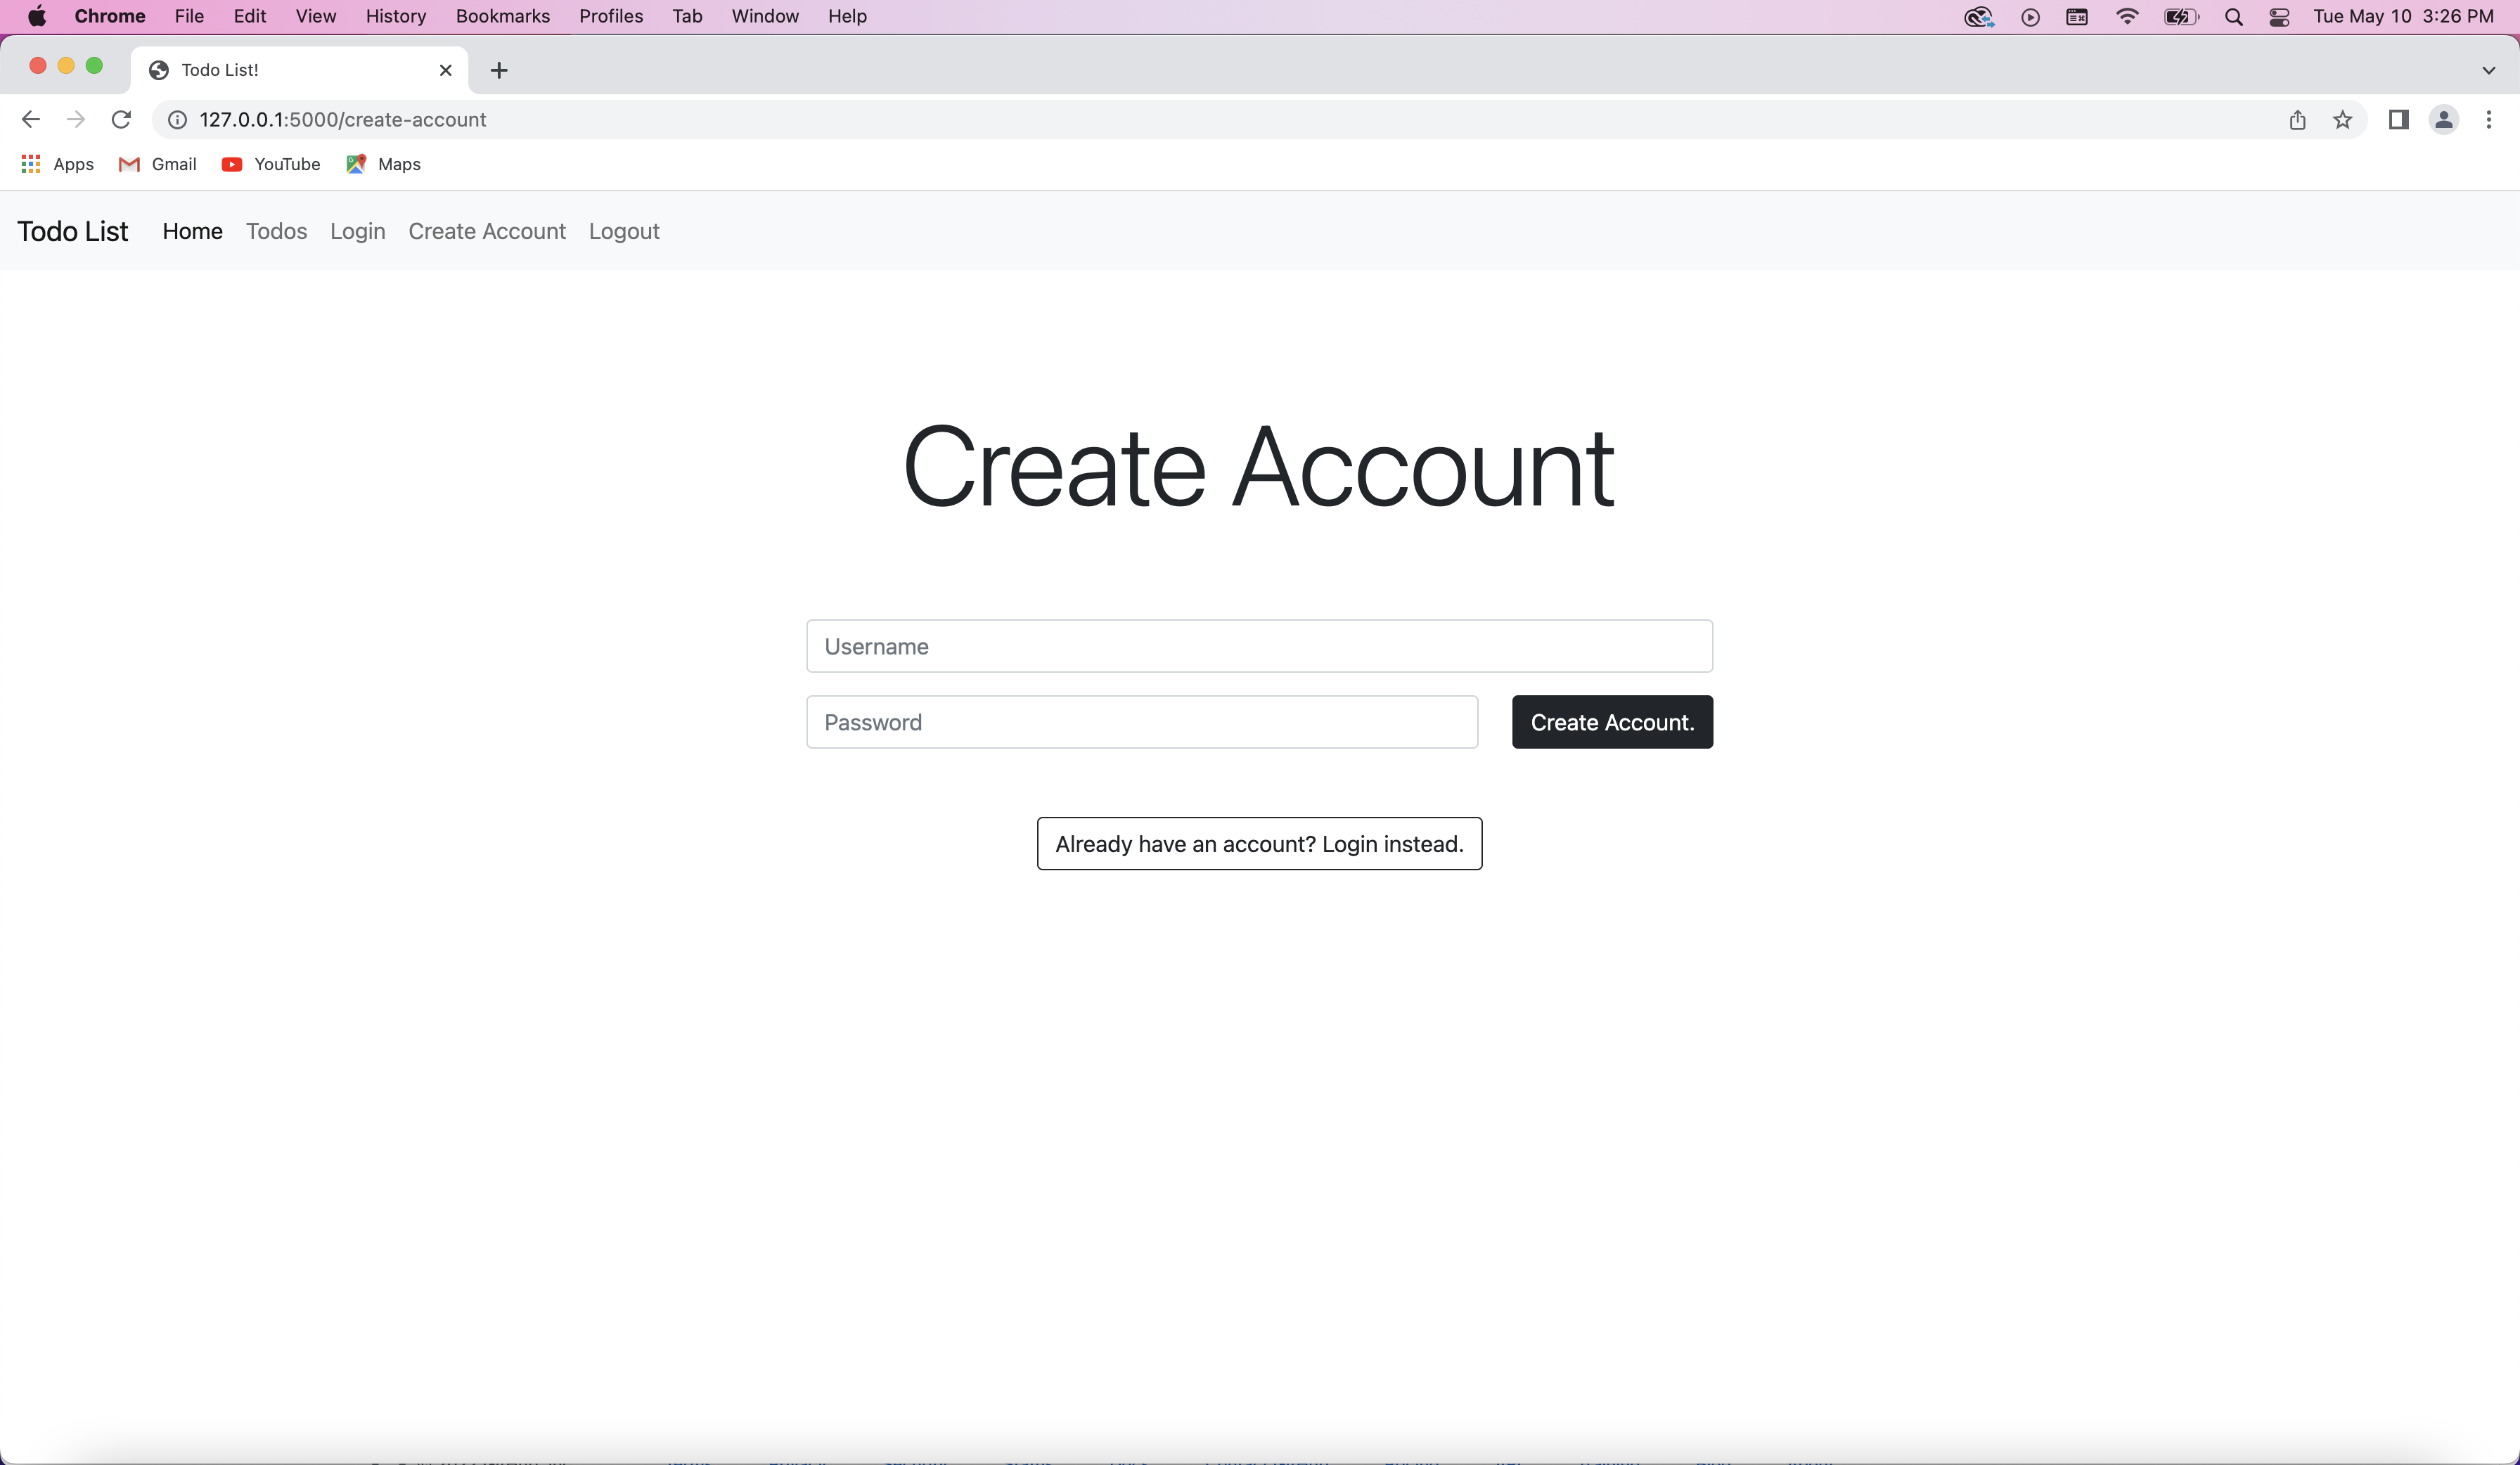Viewport: 2520px width, 1465px height.
Task: Navigate back using the back arrow
Action: 30,119
